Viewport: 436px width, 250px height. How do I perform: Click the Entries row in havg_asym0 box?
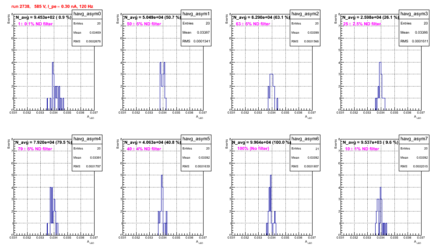(87, 24)
